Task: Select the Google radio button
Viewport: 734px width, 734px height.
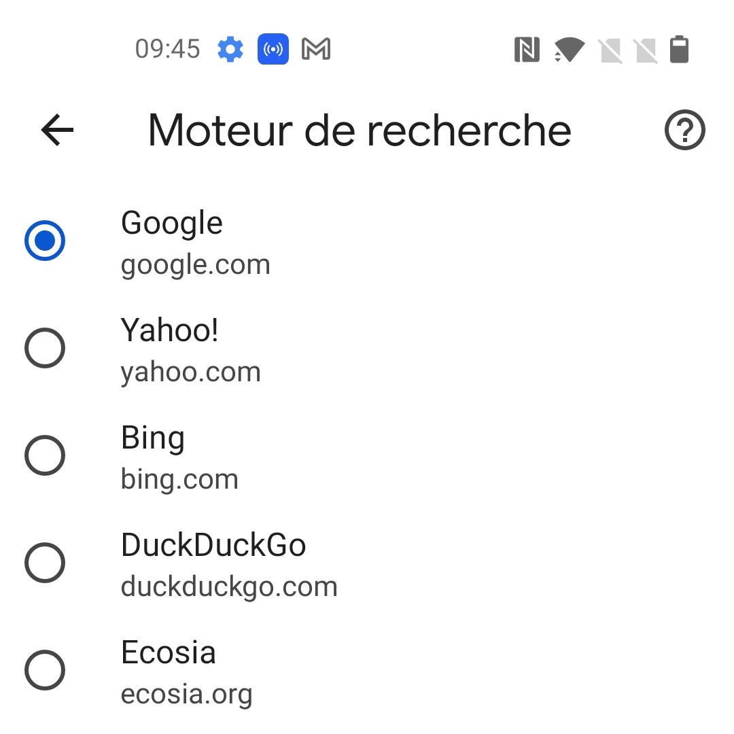Action: (x=45, y=241)
